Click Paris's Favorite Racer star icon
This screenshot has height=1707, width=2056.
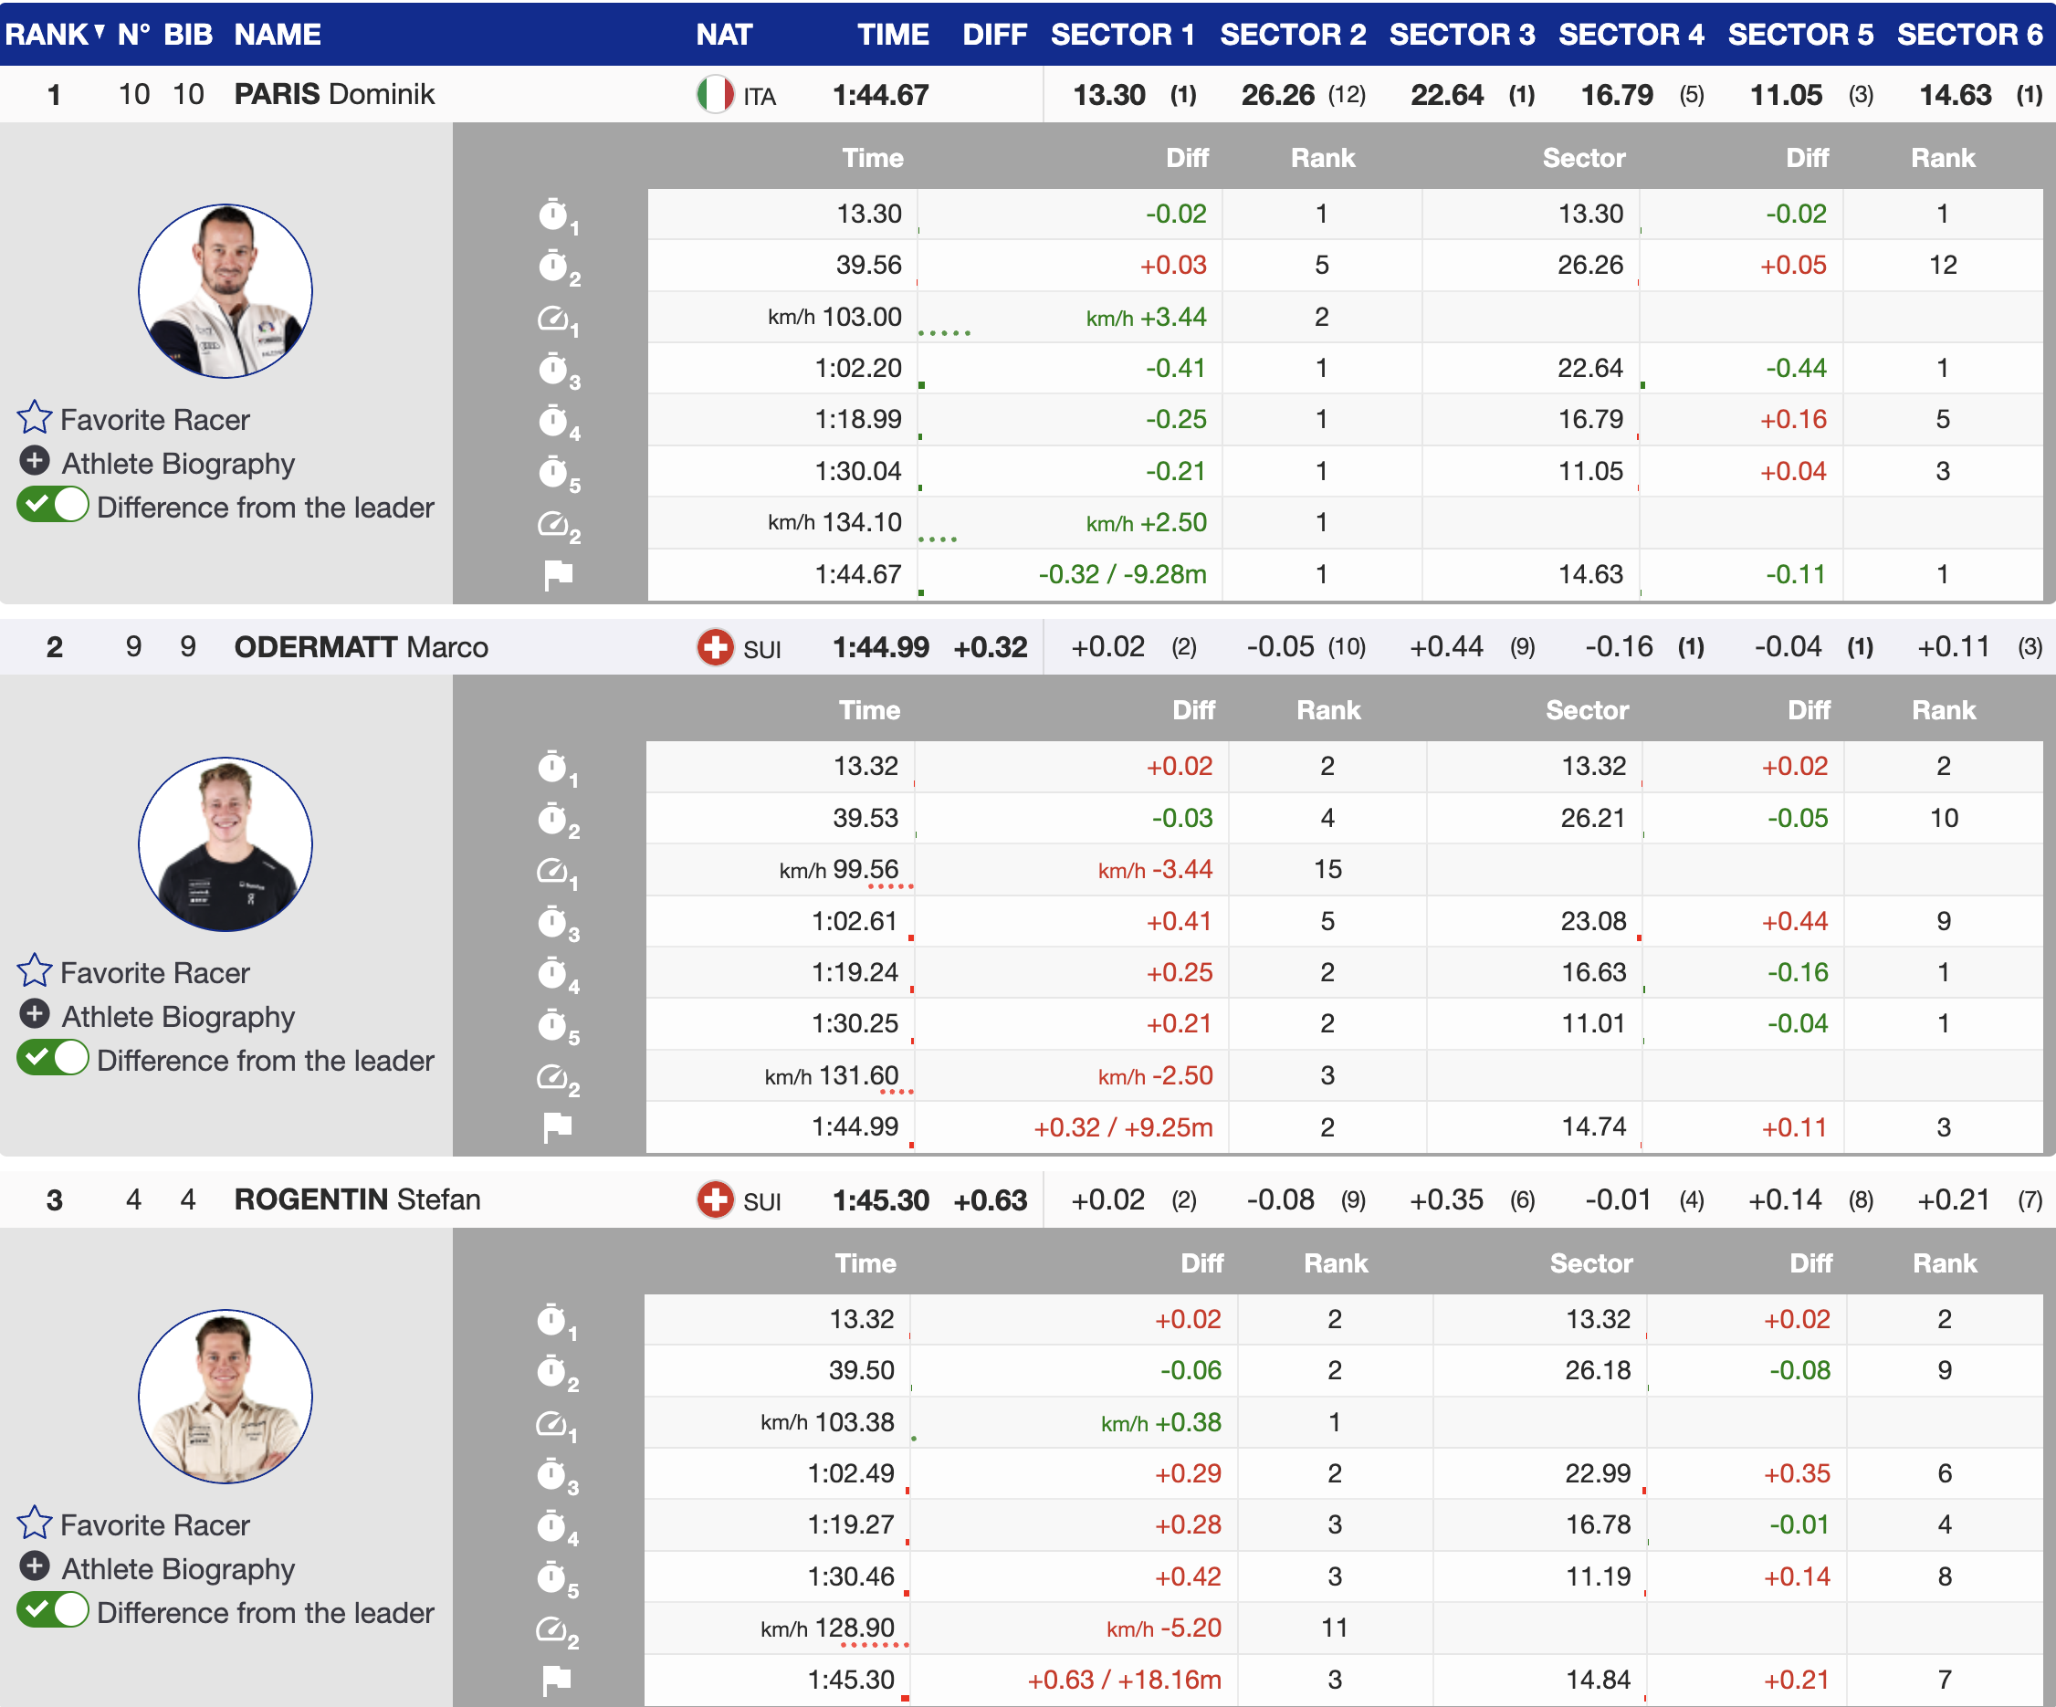[x=35, y=418]
